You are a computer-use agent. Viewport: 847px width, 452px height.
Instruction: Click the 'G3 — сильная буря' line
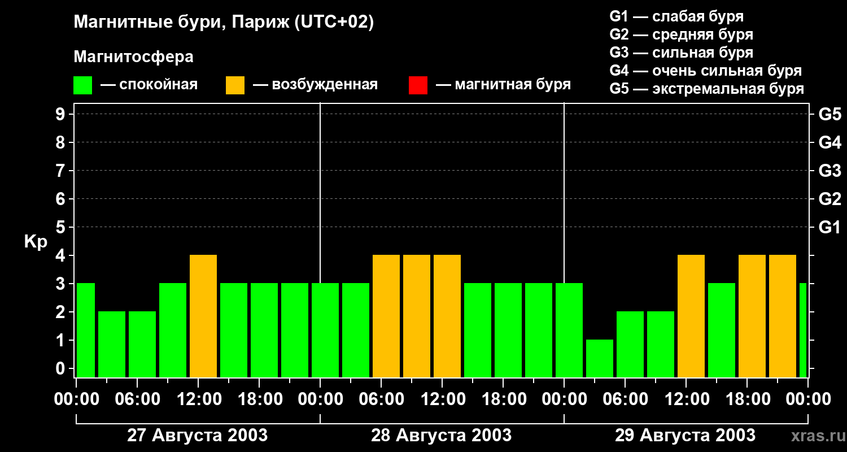(682, 53)
